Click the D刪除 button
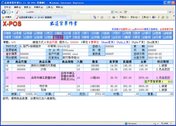 pyautogui.click(x=58, y=33)
